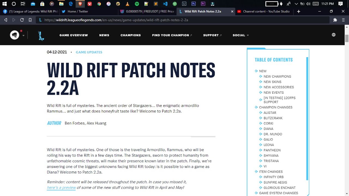
Task: Reload the page with the refresh button
Action: click(22, 20)
